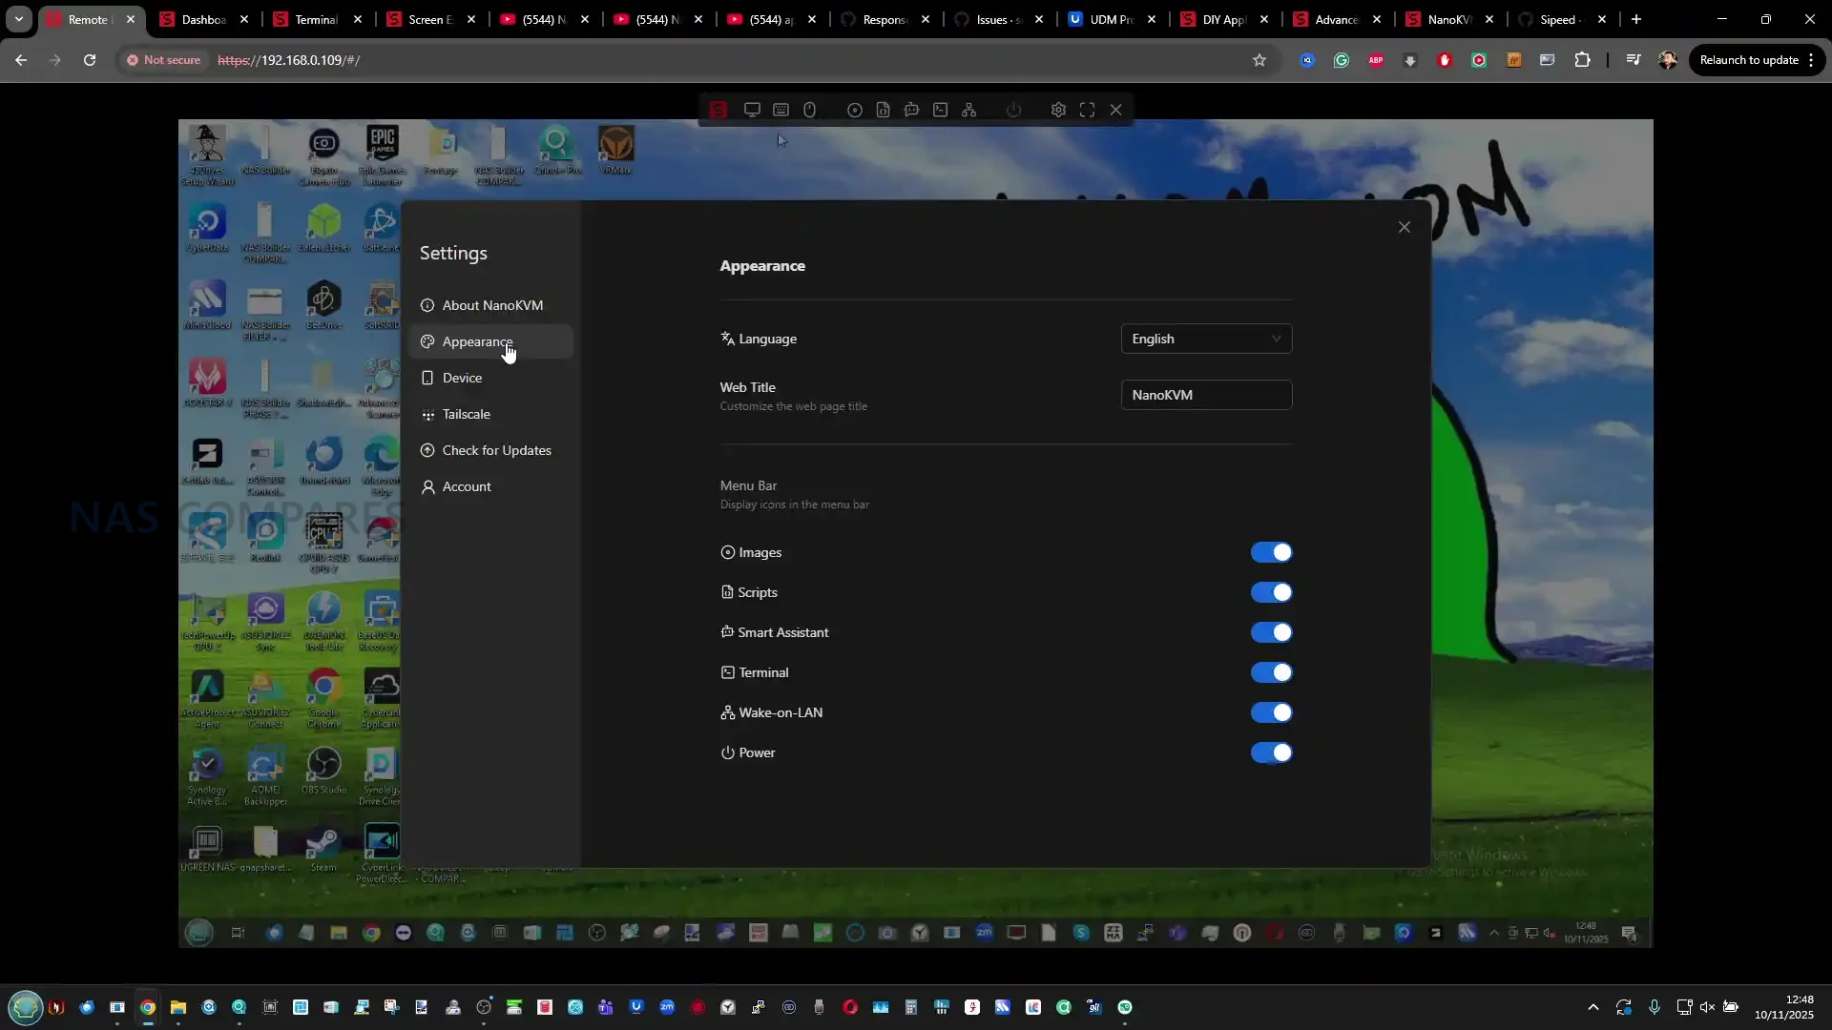Click the Web Title input field
The height and width of the screenshot is (1030, 1832).
(x=1206, y=395)
